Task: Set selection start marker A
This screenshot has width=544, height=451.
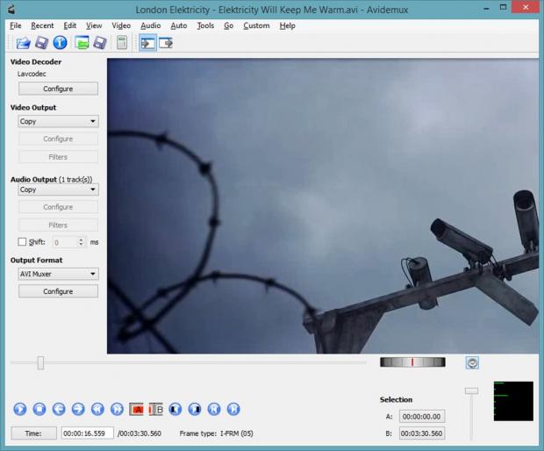Action: [137, 409]
